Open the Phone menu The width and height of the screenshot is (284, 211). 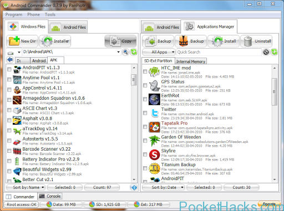33,14
